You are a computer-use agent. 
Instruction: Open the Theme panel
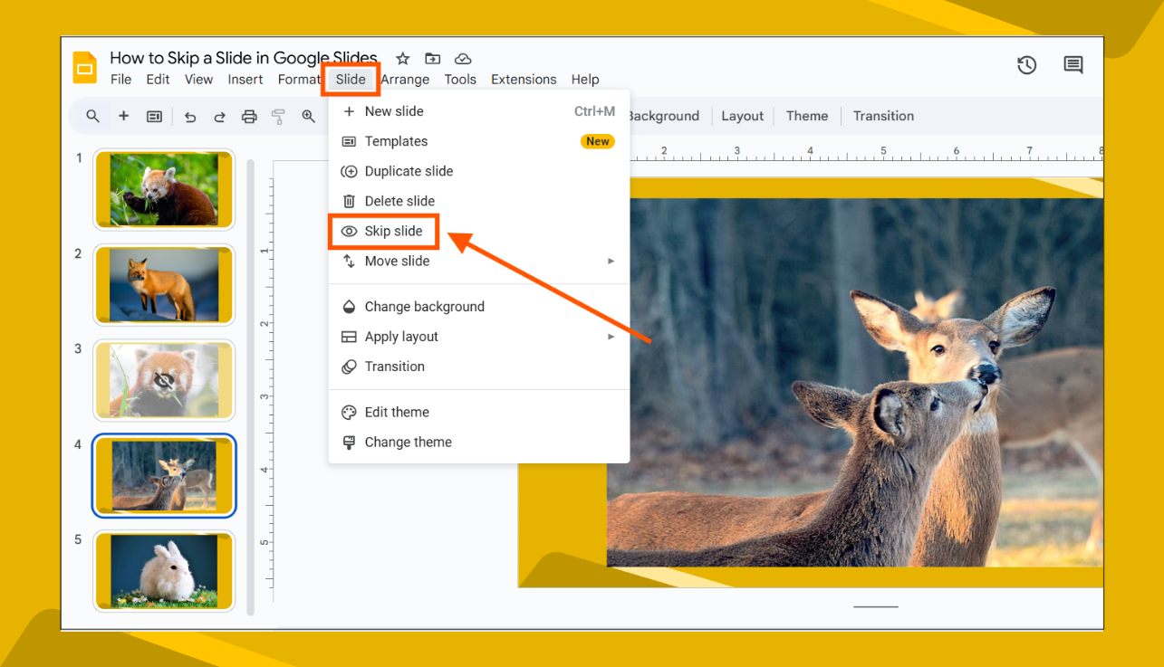coord(806,116)
